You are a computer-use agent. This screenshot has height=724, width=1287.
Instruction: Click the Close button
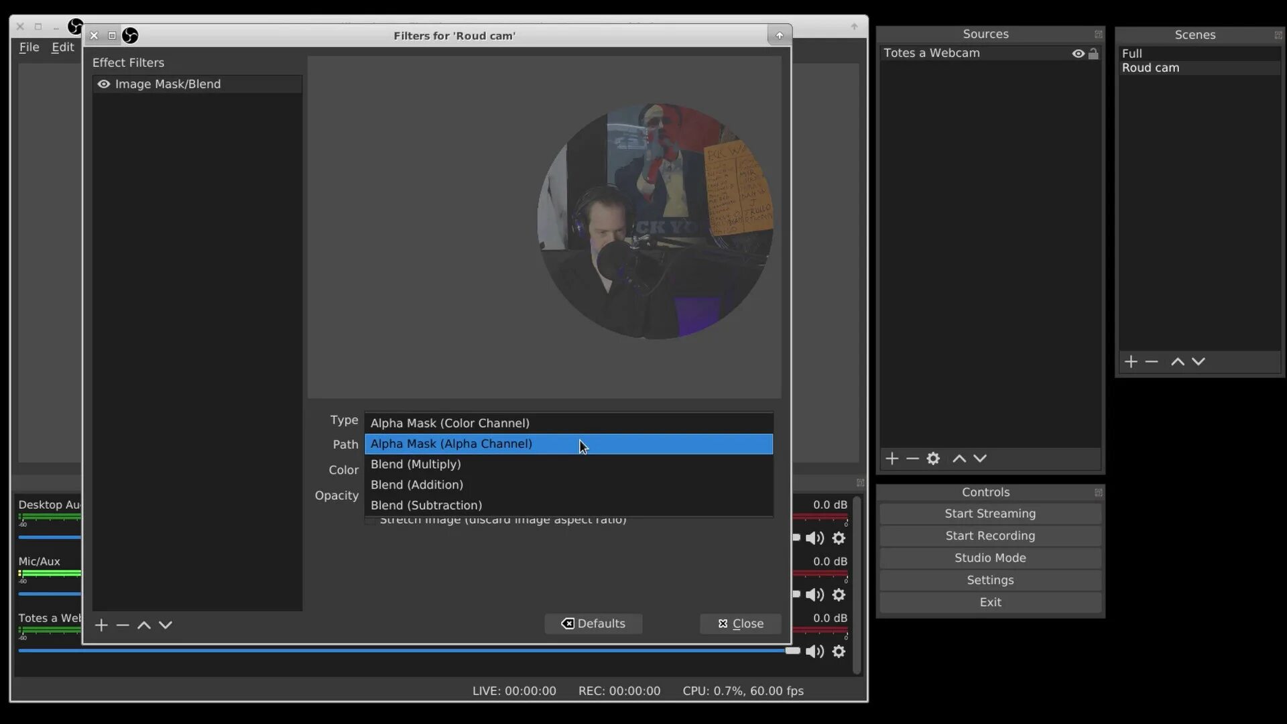740,623
